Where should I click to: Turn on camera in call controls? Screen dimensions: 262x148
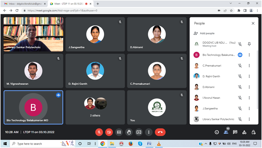pyautogui.click(x=109, y=132)
